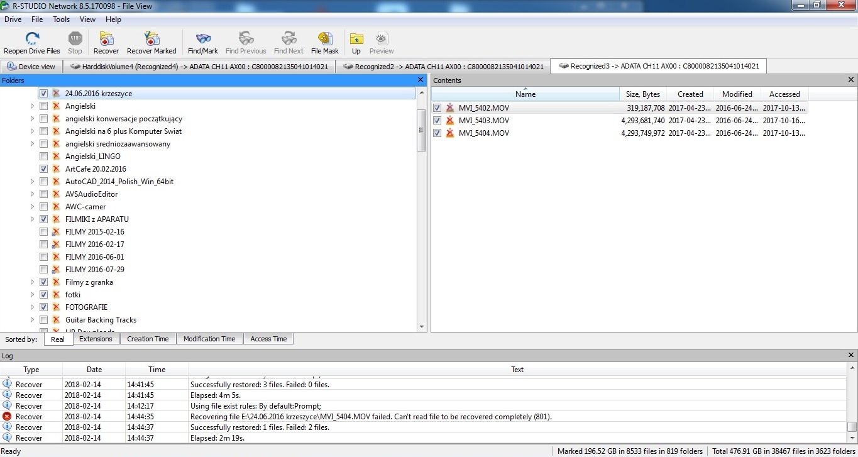Expand the Filmy z granka folder

33,282
